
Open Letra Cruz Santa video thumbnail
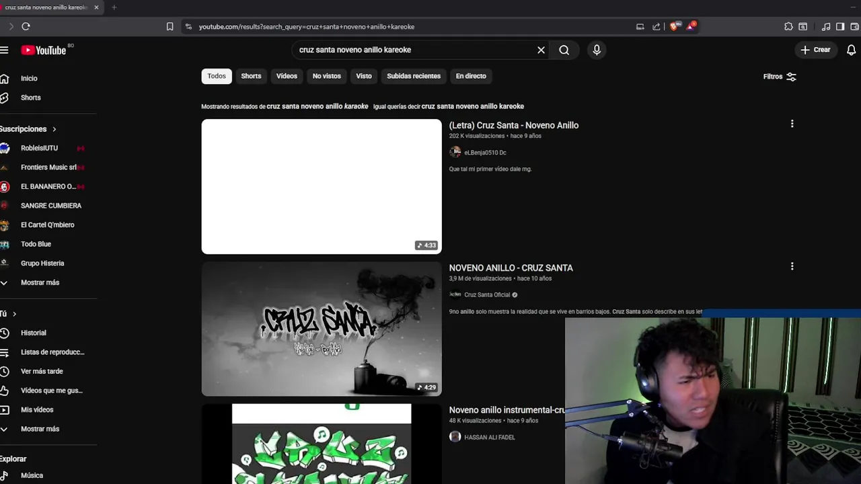tap(322, 186)
